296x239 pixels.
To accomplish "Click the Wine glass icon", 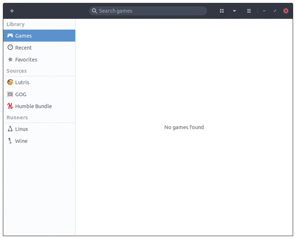I will tap(10, 141).
